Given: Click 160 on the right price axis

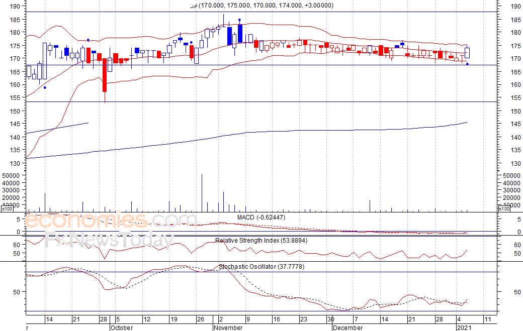Looking at the screenshot, I should (x=515, y=84).
